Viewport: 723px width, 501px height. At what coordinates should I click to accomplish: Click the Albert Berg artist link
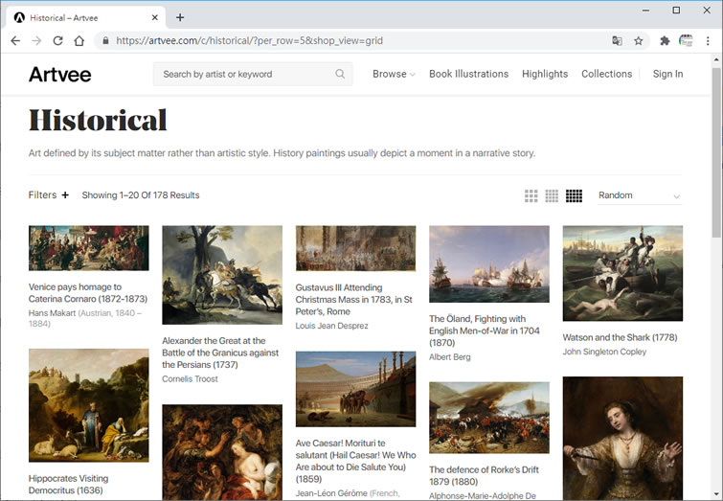450,357
